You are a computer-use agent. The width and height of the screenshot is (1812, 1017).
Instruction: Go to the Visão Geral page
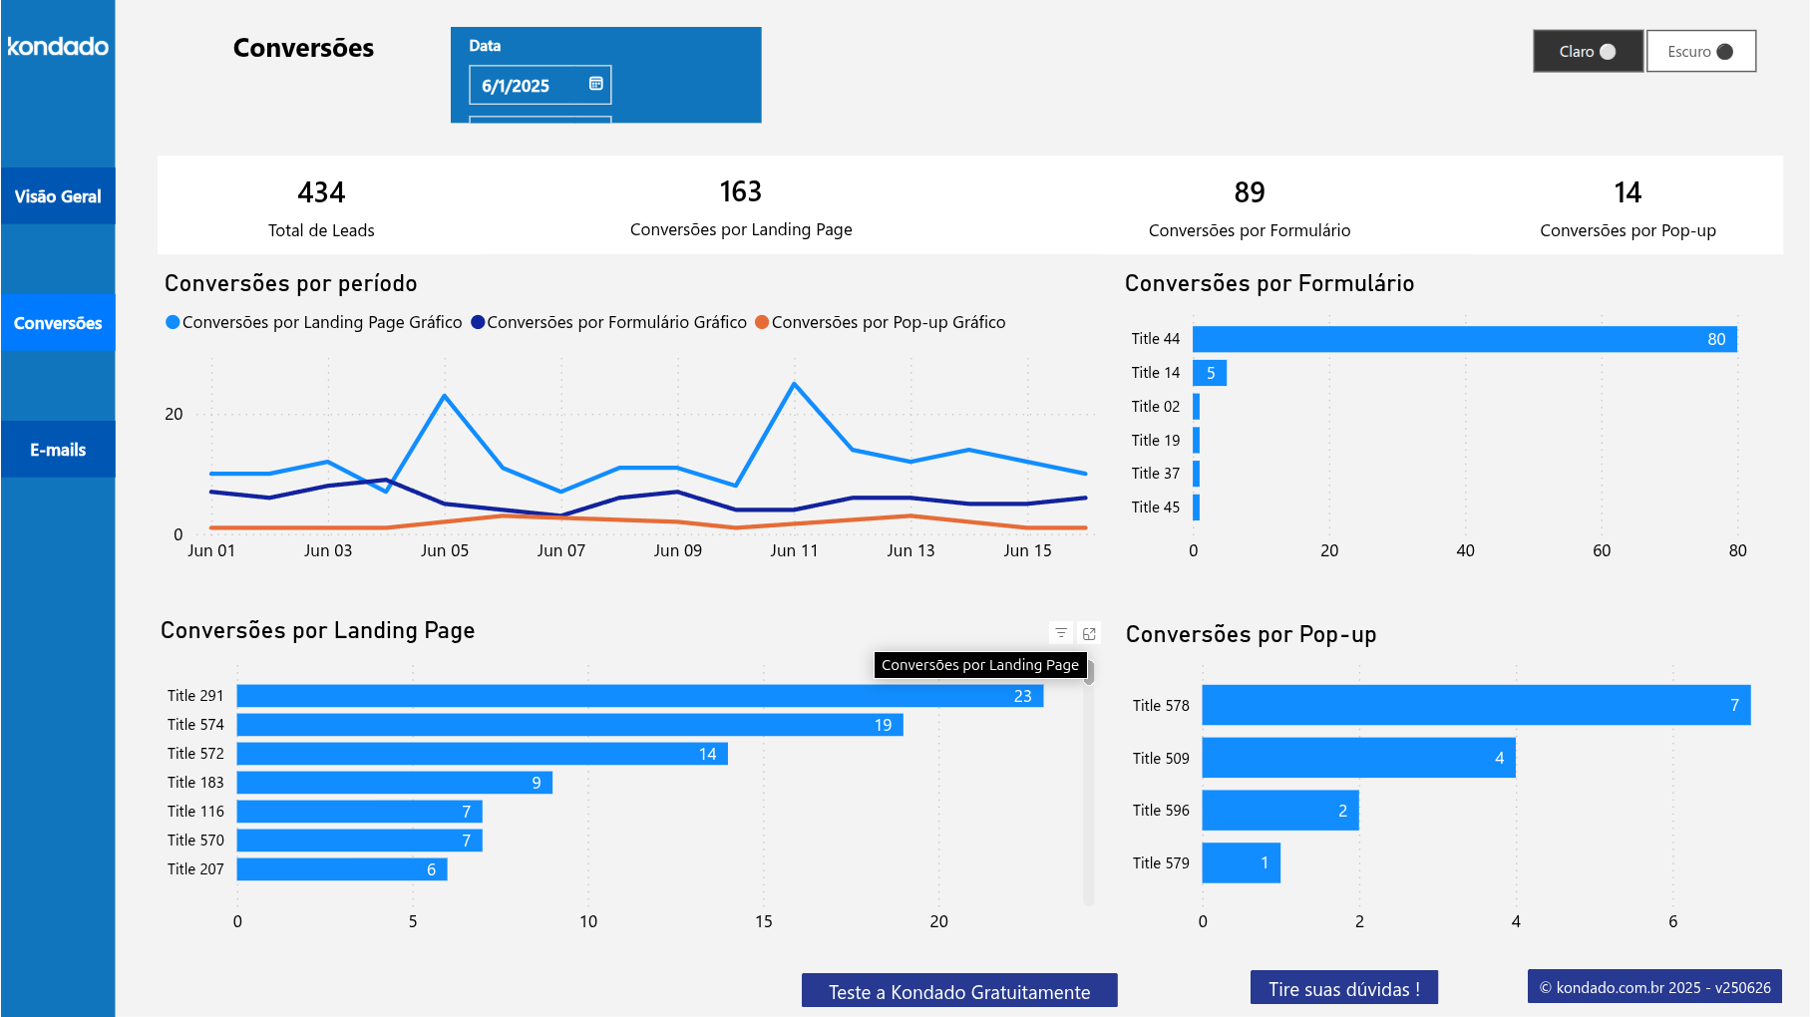click(57, 195)
